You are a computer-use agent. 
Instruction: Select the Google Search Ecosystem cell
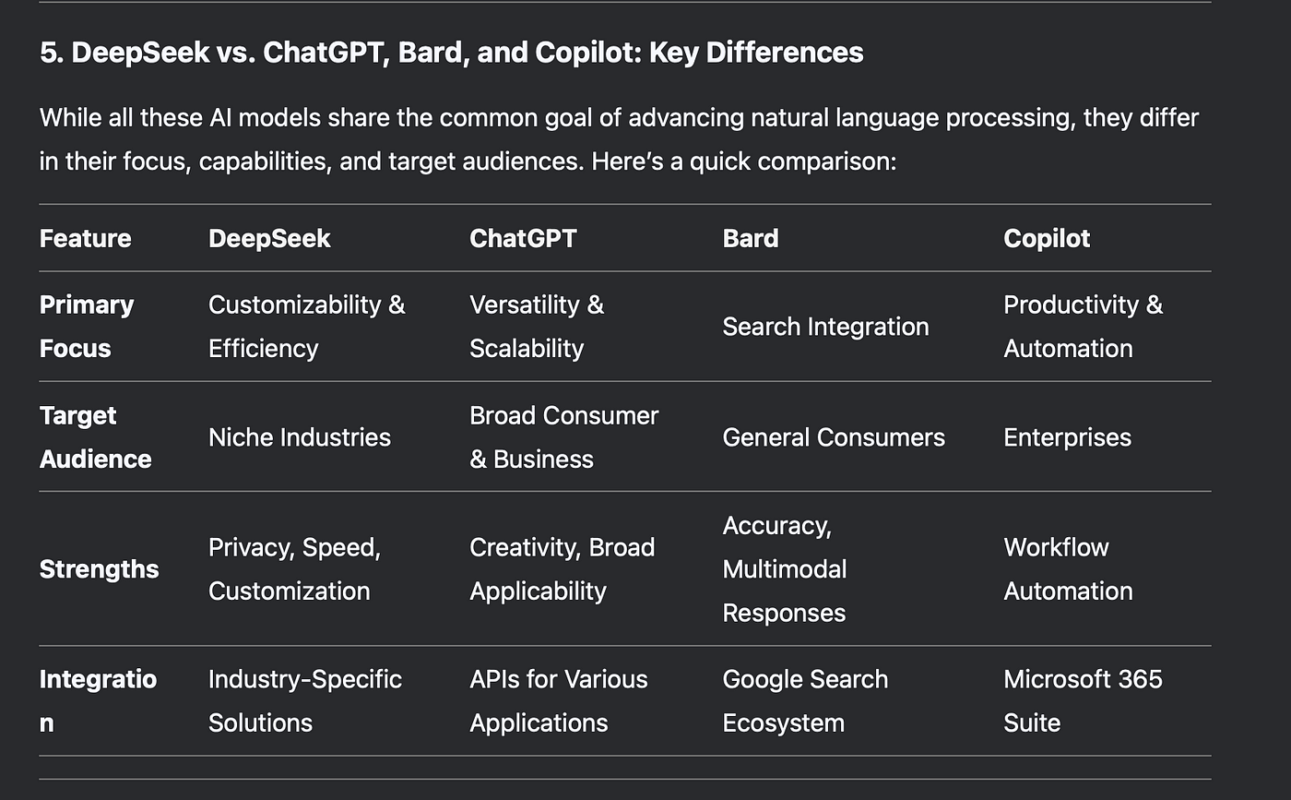[x=805, y=700]
